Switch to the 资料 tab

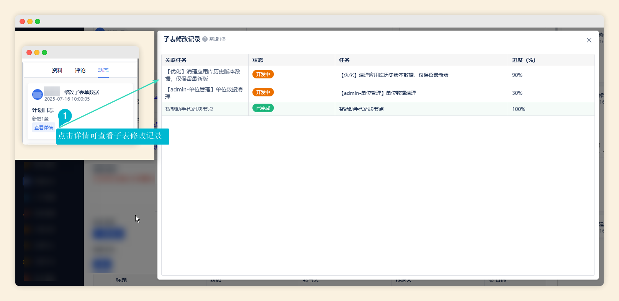point(57,70)
